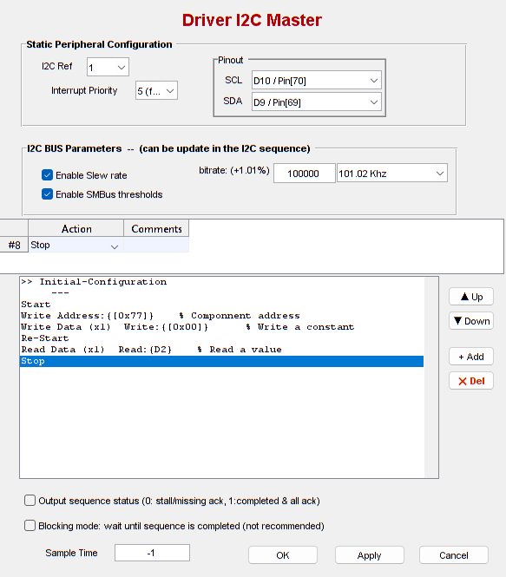The width and height of the screenshot is (506, 577).
Task: Click the Cancel button
Action: click(454, 555)
